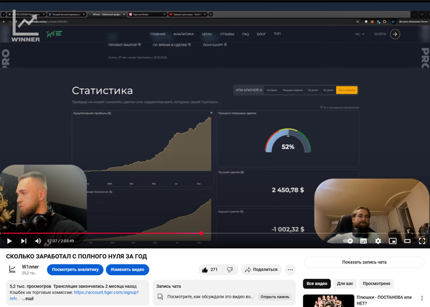Screen dimensions: 430x307
Task: Click the browser profile avatar icon
Action: [x=394, y=21]
